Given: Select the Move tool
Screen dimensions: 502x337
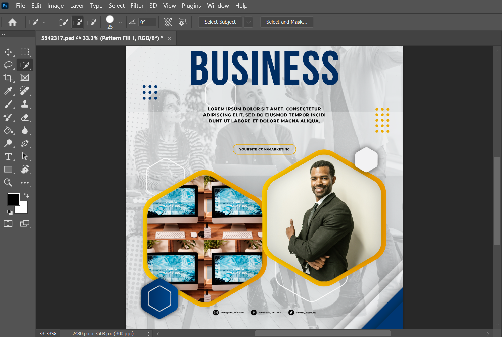Looking at the screenshot, I should 8,52.
